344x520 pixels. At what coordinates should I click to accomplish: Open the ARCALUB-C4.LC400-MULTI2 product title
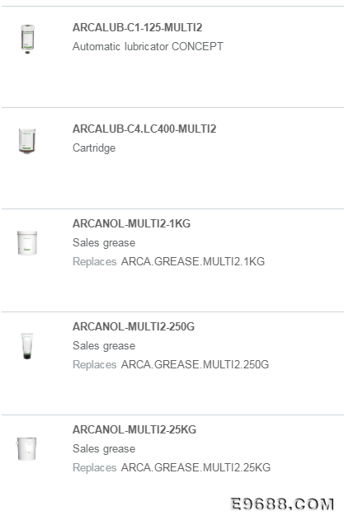click(x=144, y=129)
